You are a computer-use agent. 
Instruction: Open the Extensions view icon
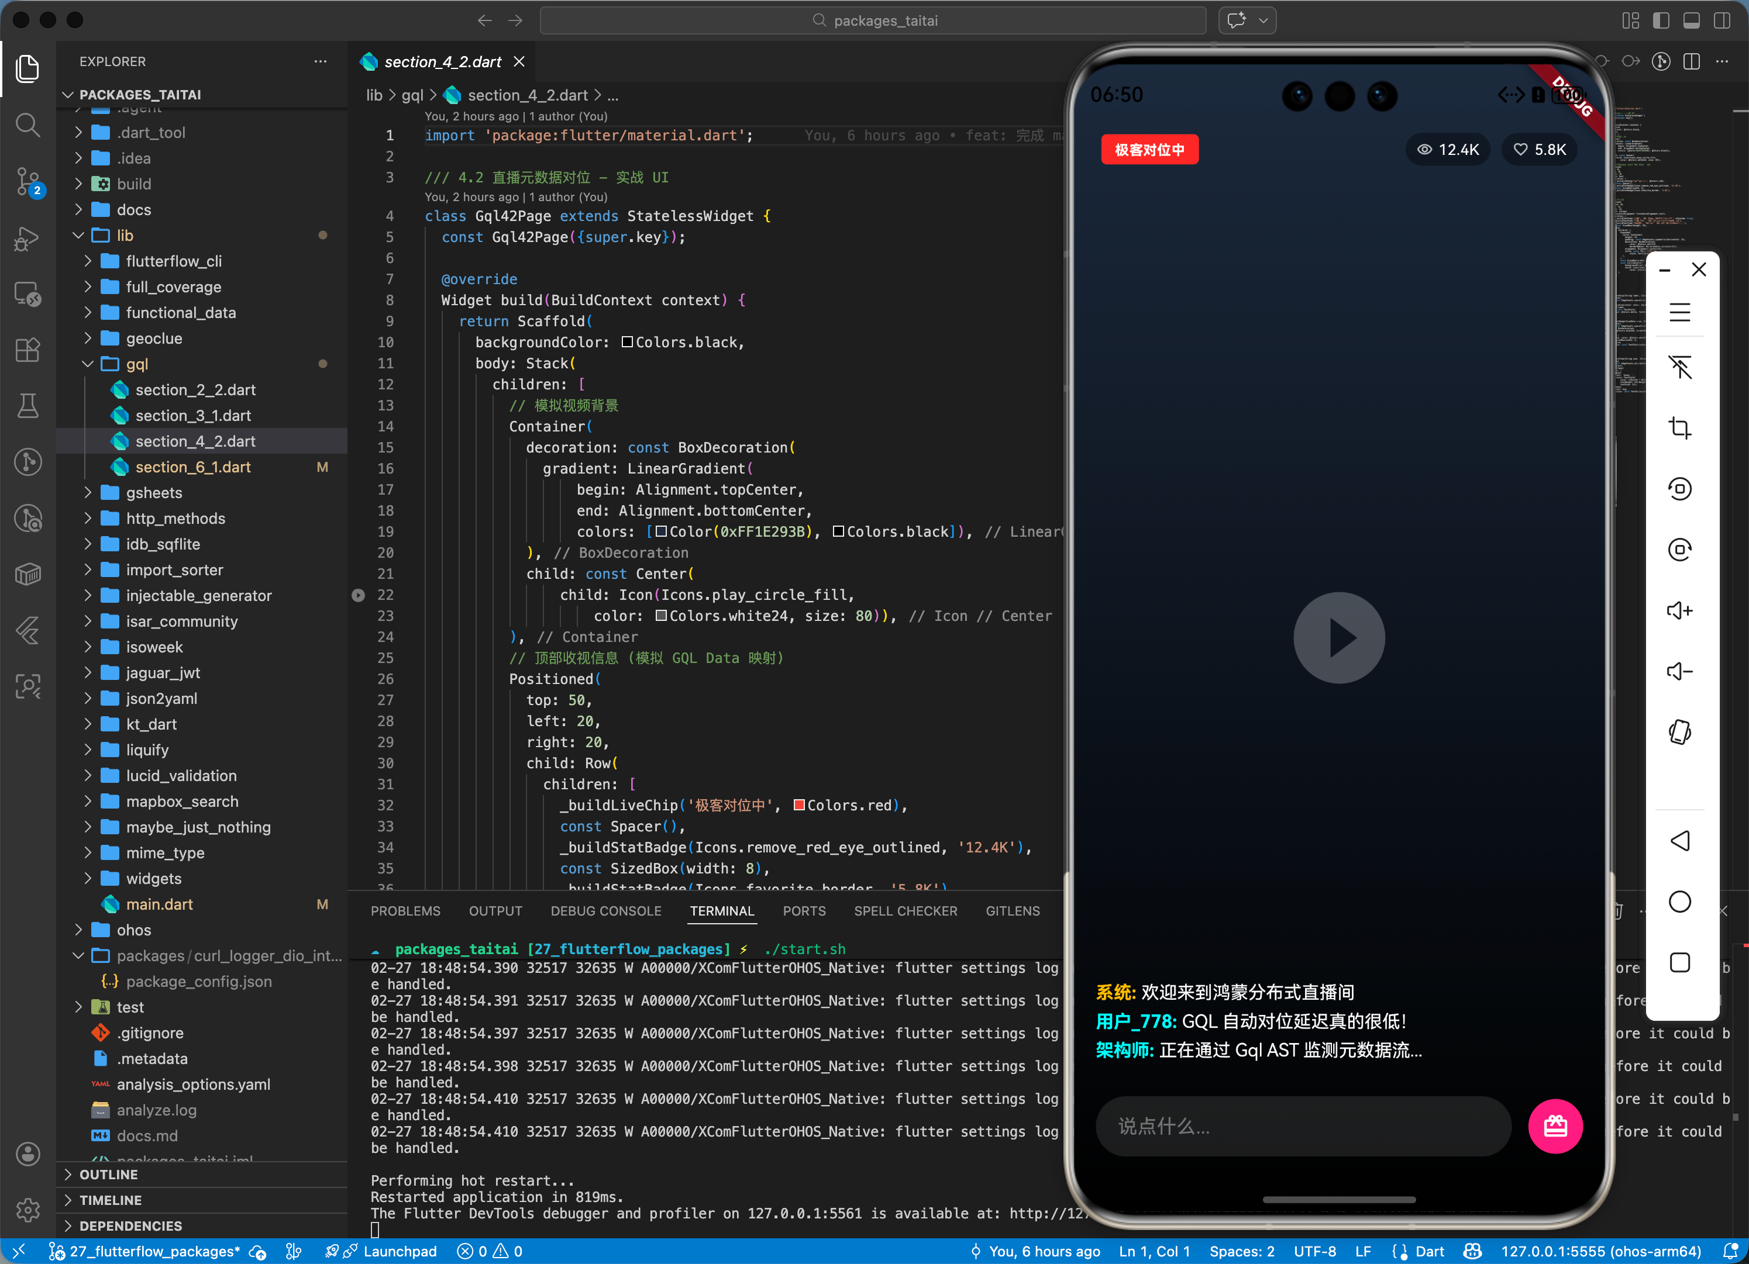(x=27, y=350)
